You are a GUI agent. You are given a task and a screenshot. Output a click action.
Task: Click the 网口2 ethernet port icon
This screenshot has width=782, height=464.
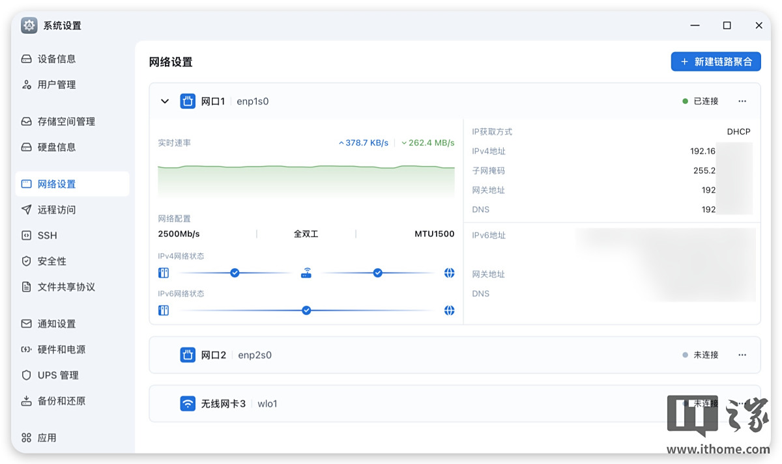click(x=188, y=355)
